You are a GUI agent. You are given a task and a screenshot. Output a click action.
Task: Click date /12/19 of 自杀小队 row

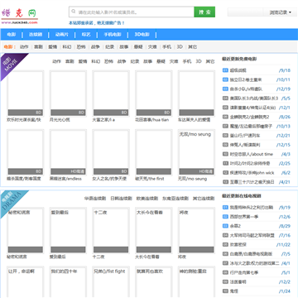(283, 89)
